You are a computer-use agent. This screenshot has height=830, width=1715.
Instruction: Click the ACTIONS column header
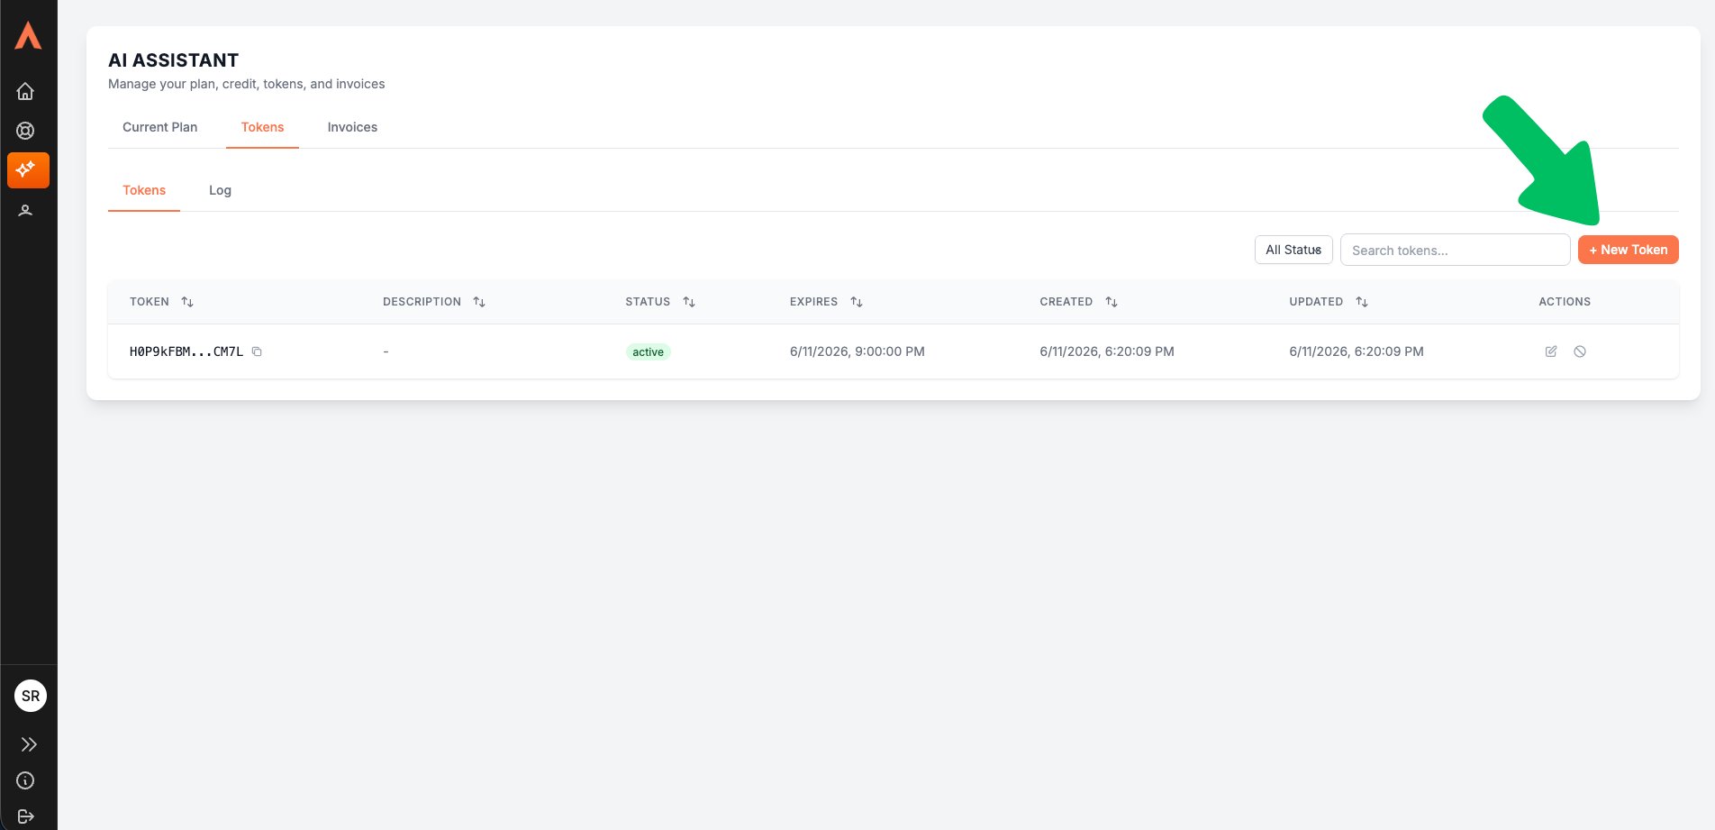[1565, 302]
